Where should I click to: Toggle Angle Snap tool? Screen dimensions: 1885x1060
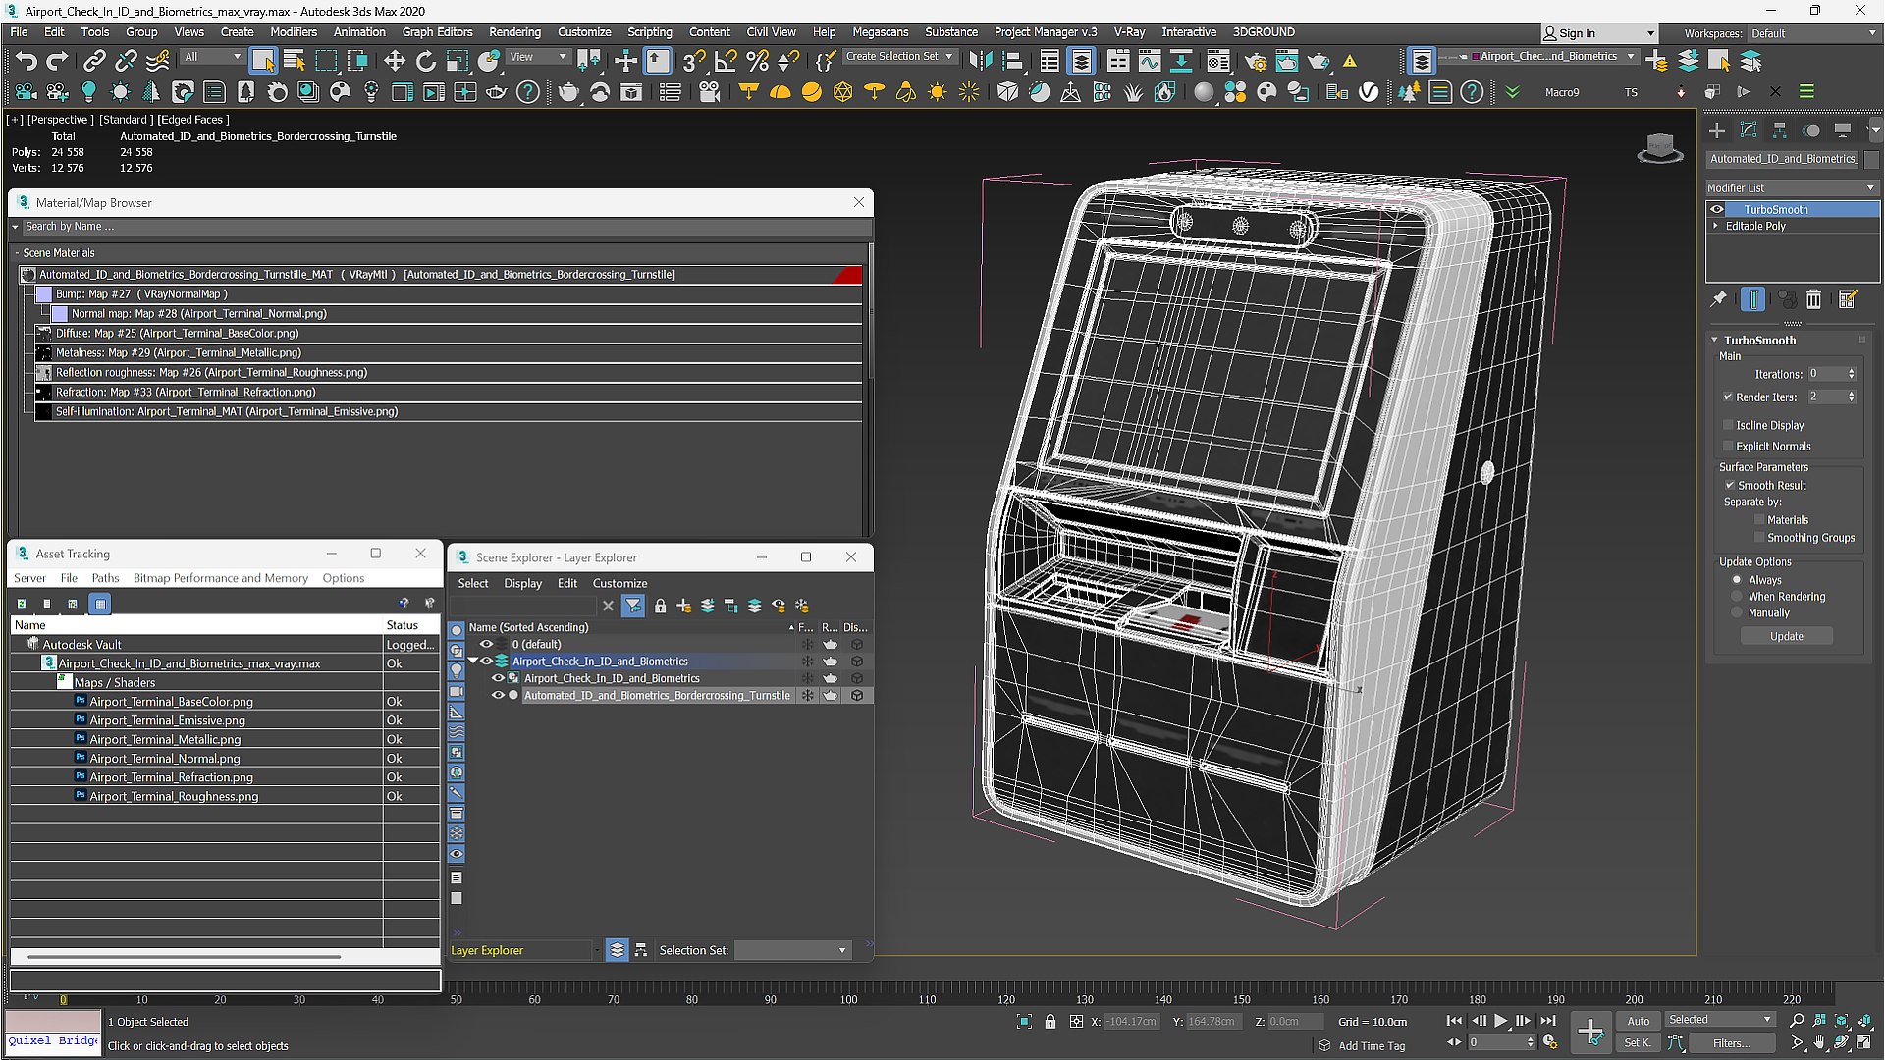(x=726, y=61)
